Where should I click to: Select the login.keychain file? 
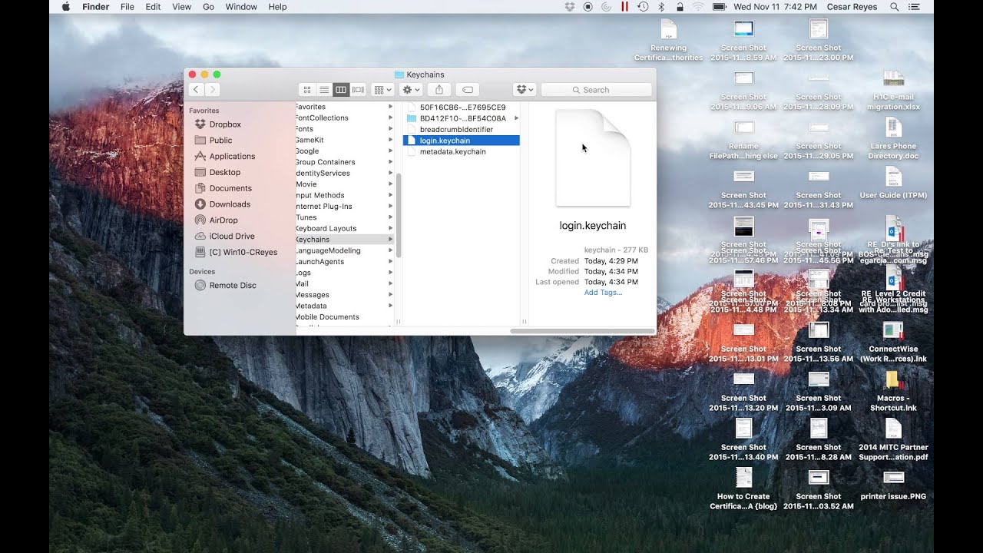tap(462, 141)
